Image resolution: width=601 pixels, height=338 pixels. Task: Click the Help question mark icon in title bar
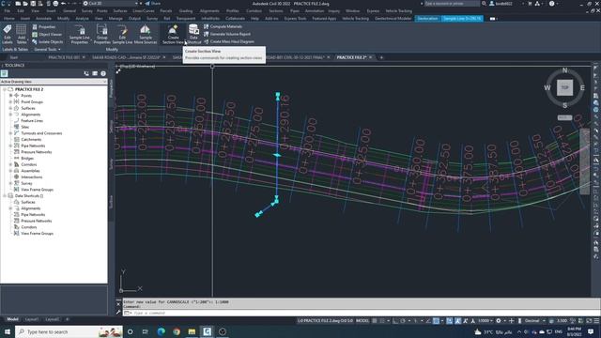pyautogui.click(x=551, y=4)
